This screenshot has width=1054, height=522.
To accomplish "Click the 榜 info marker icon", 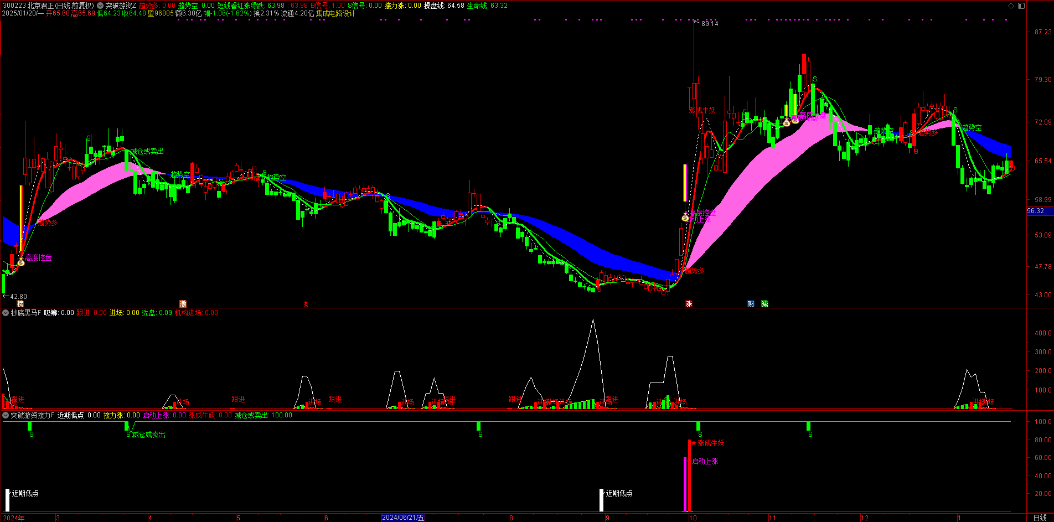I will coord(20,303).
